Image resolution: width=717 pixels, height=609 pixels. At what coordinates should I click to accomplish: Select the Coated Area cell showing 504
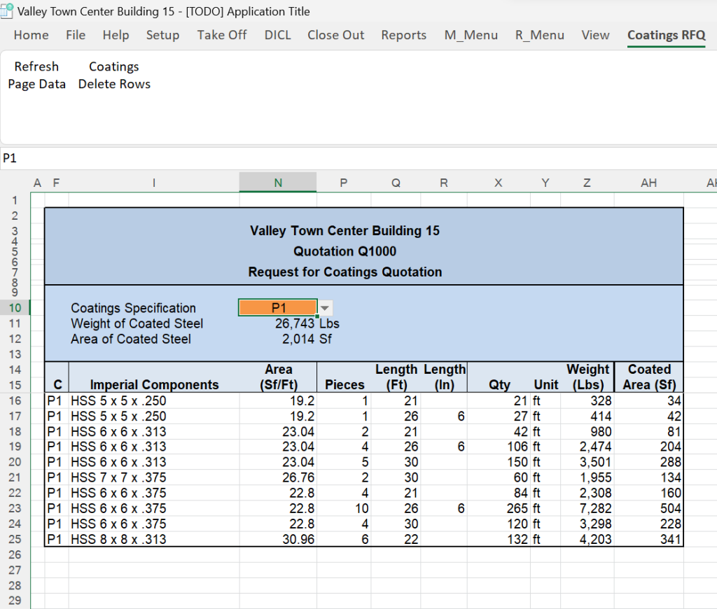[x=670, y=508]
